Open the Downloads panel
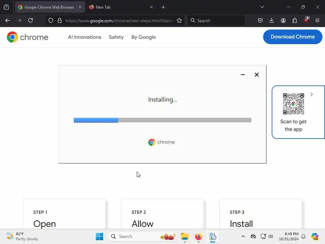 pos(272,20)
